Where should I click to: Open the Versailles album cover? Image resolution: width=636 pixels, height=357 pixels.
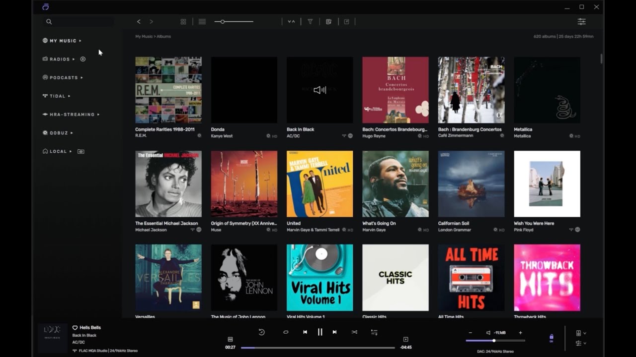click(168, 278)
